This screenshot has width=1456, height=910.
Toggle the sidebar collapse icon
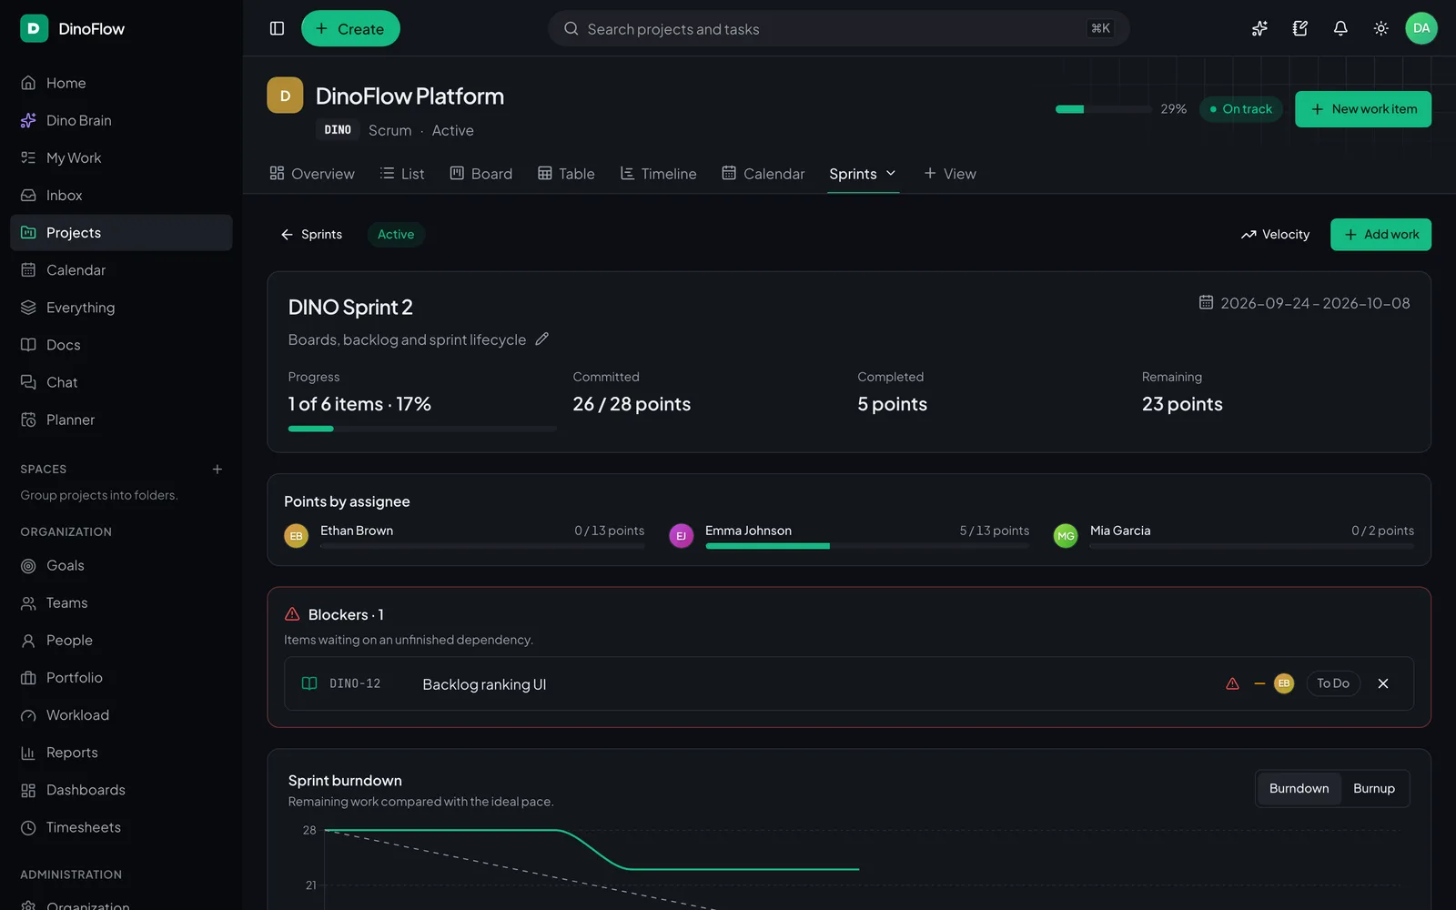pos(278,28)
